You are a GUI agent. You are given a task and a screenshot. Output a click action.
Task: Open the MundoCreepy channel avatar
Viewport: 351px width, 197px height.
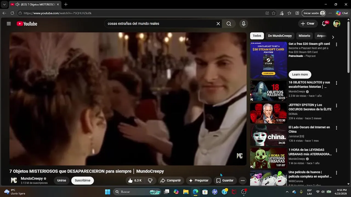(x=14, y=181)
